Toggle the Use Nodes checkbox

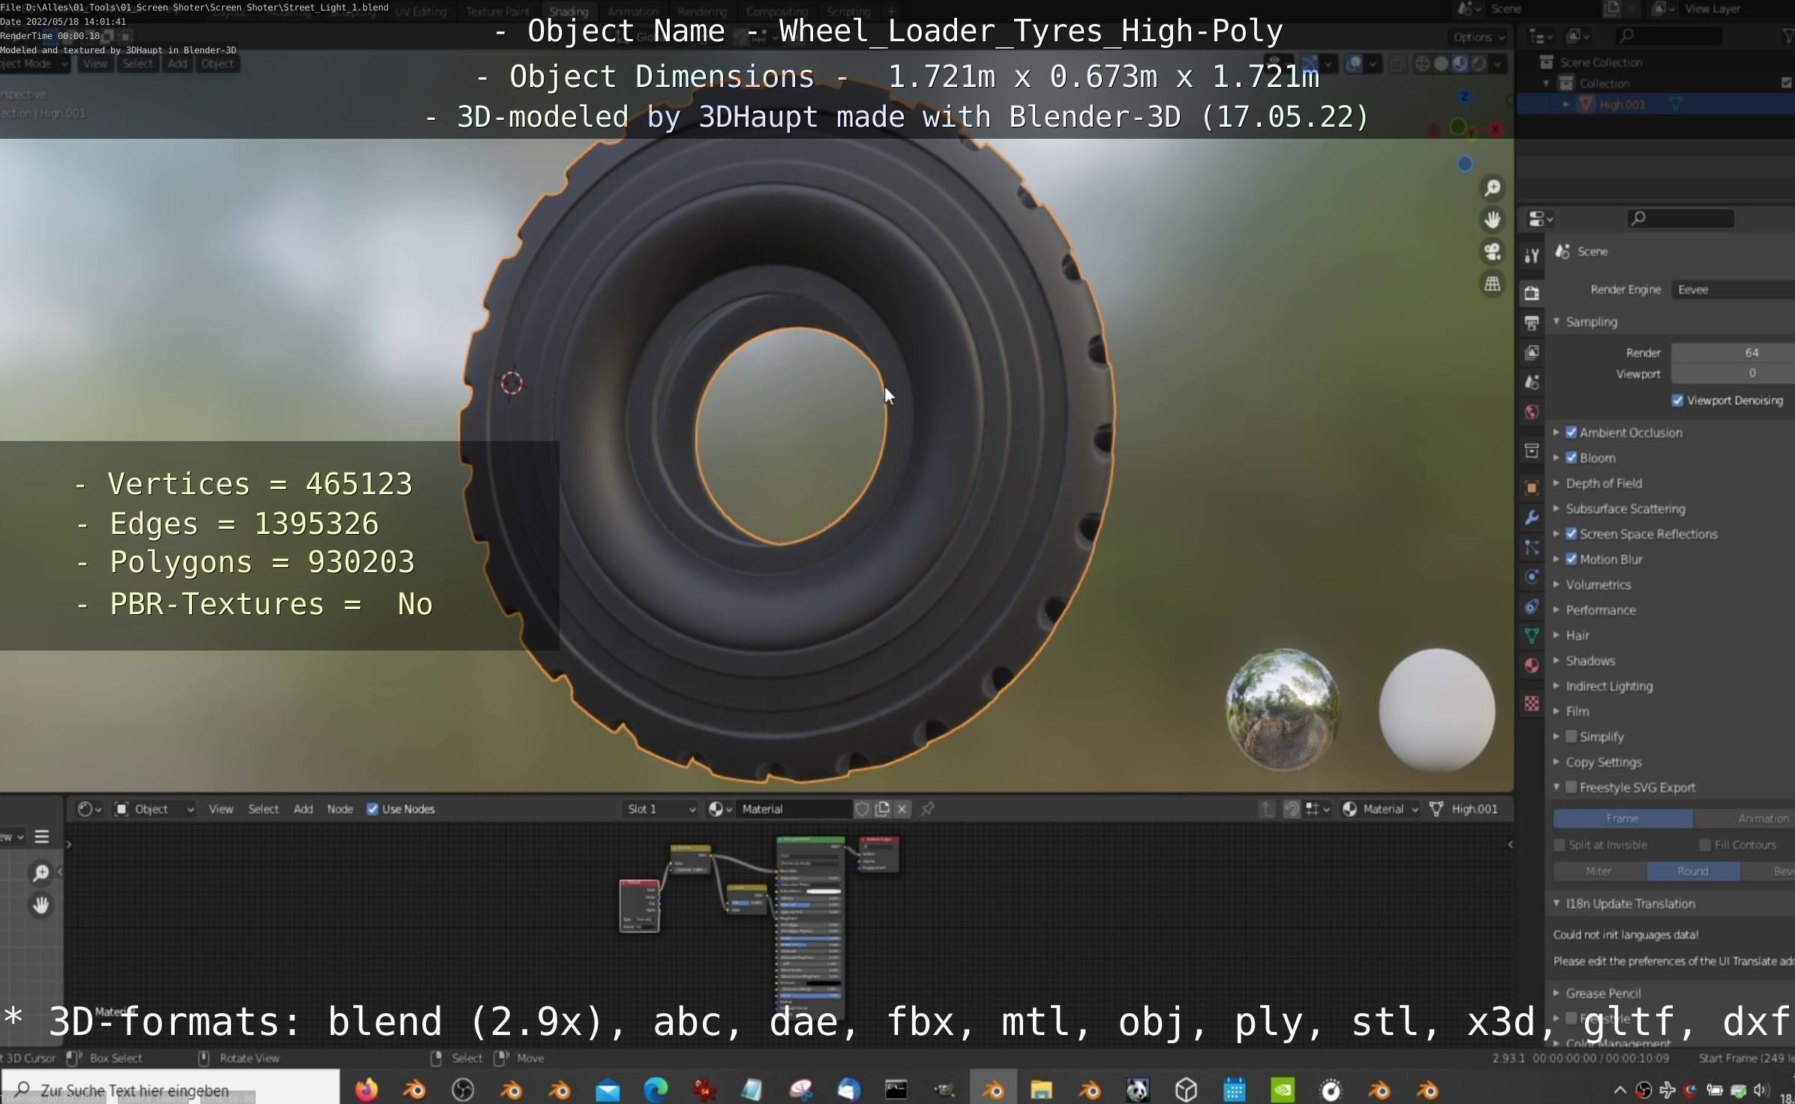pyautogui.click(x=372, y=808)
